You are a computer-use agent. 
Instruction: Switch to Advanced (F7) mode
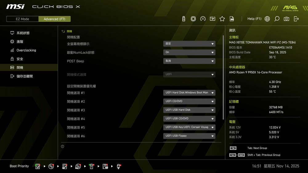(55, 19)
